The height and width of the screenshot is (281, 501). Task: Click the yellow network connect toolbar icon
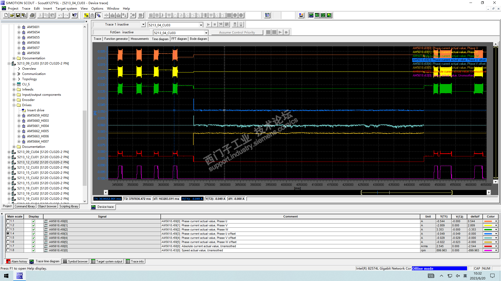pos(86,15)
